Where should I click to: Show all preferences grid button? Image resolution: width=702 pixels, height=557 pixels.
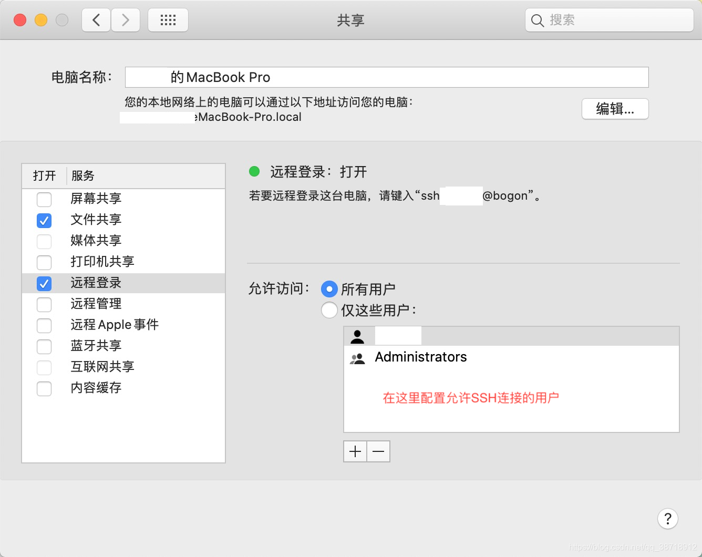168,20
